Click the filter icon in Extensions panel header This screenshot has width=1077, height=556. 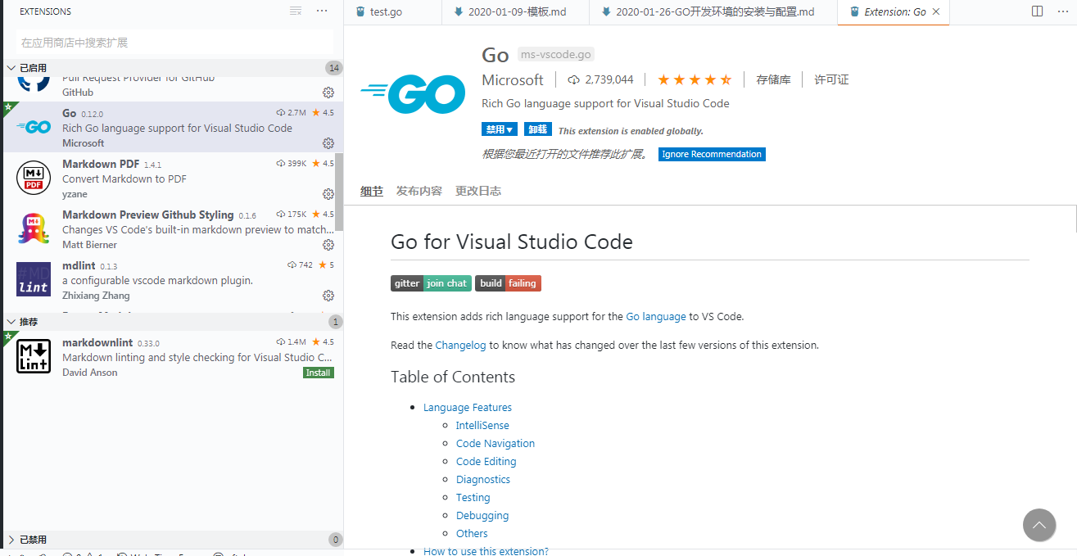294,11
